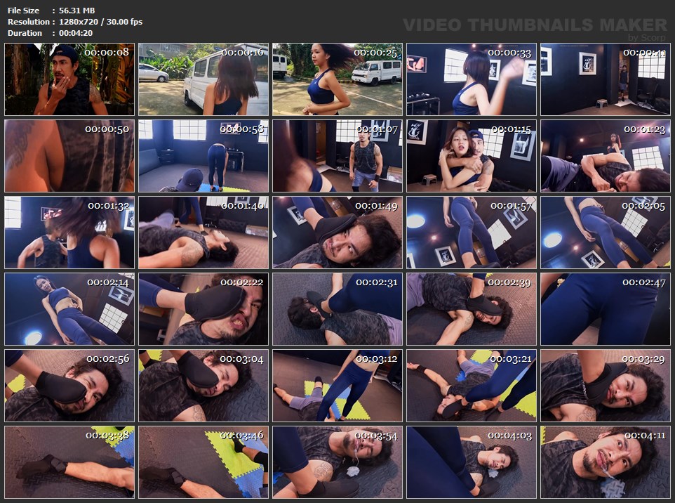Click the "Duration" label in the header

click(25, 33)
